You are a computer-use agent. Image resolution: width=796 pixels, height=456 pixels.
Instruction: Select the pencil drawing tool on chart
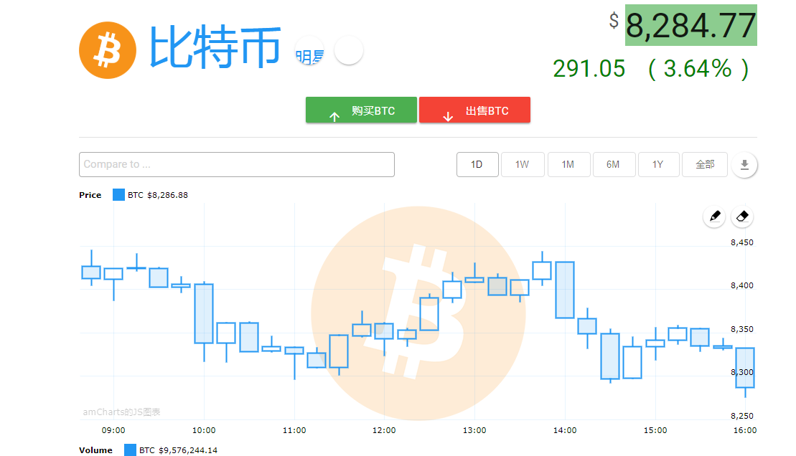click(714, 217)
